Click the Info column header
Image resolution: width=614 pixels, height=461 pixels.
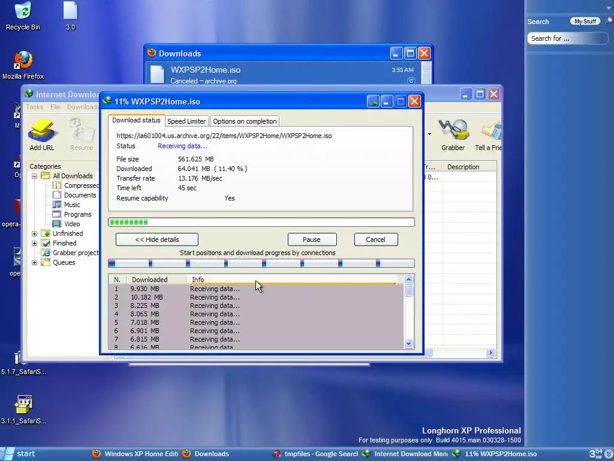[292, 280]
